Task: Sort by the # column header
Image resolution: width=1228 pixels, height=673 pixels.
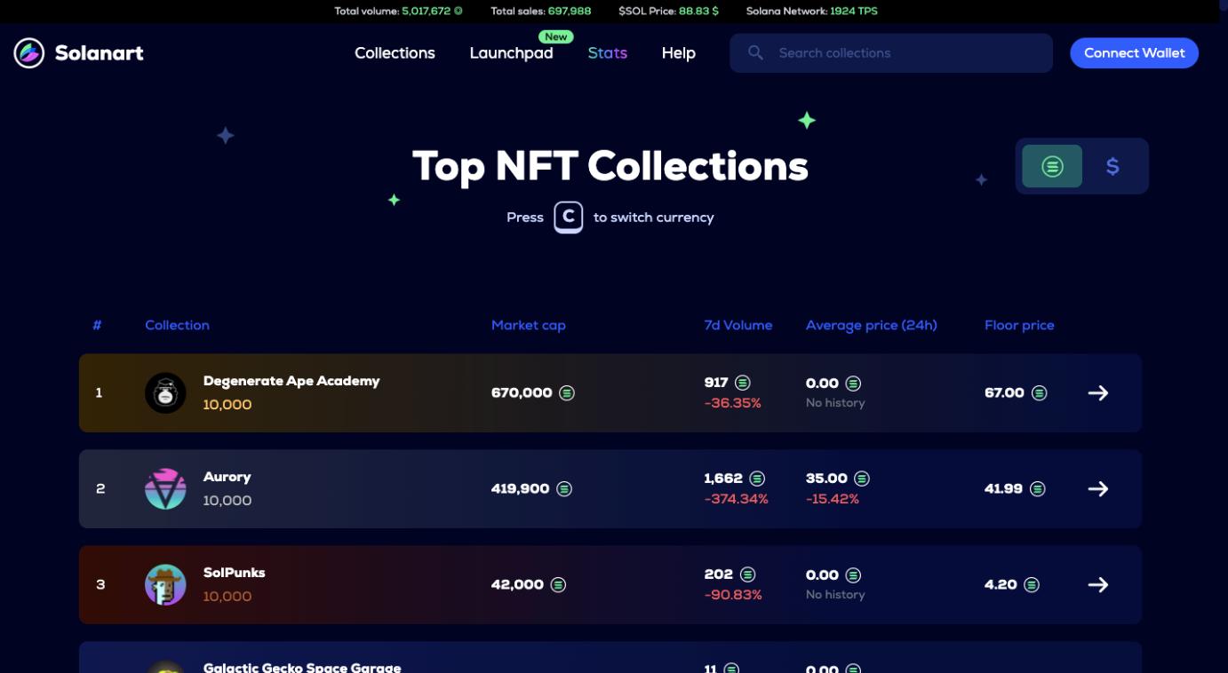Action: (x=97, y=325)
